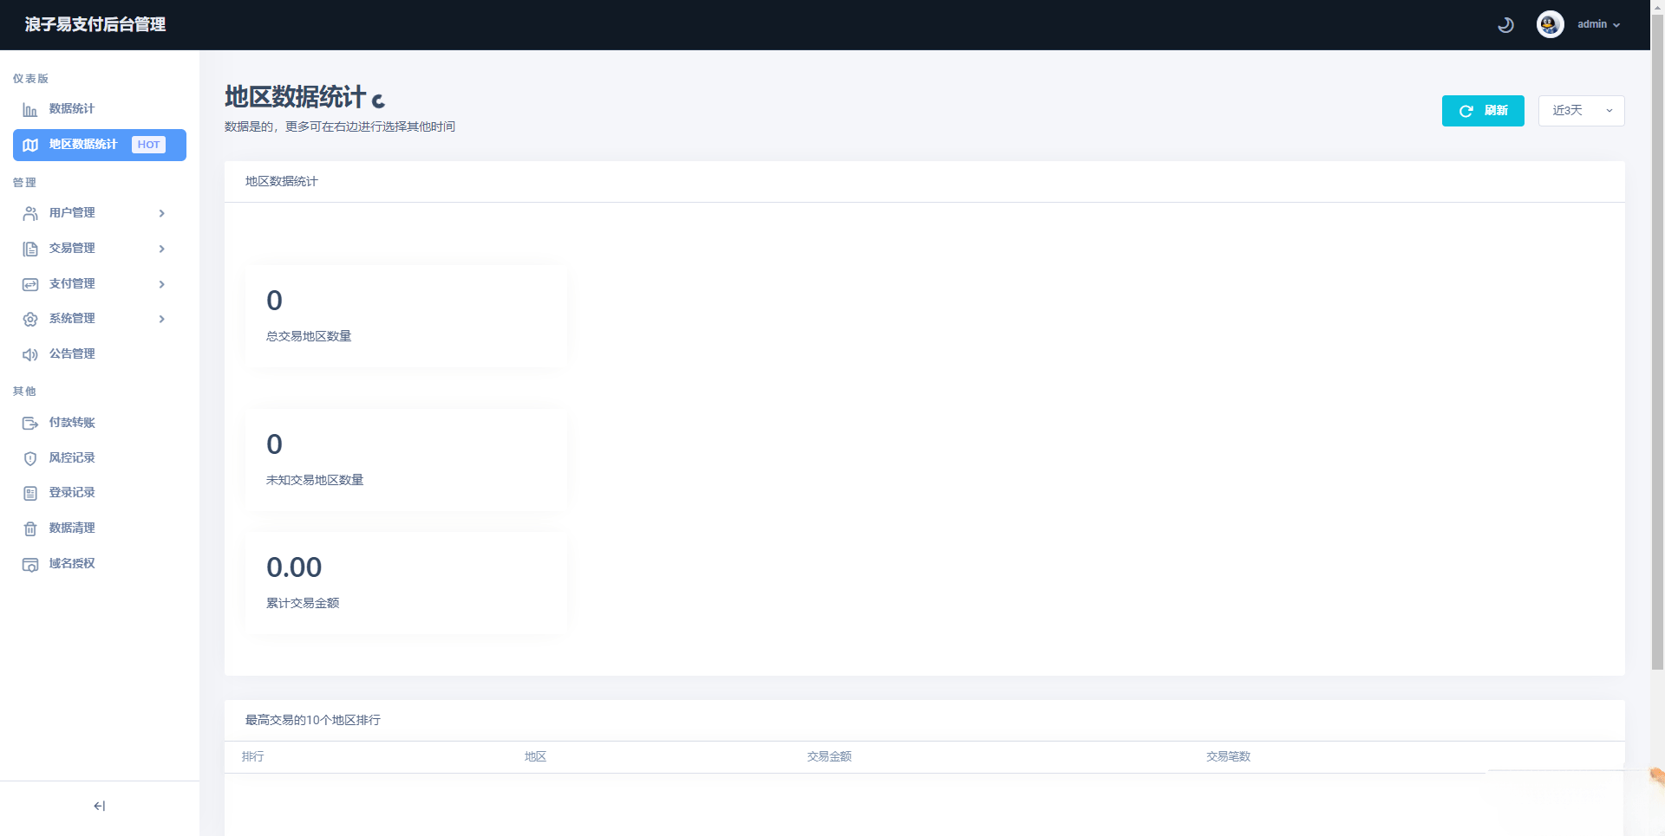
Task: Toggle dark mode with the moon icon
Action: coord(1505,25)
